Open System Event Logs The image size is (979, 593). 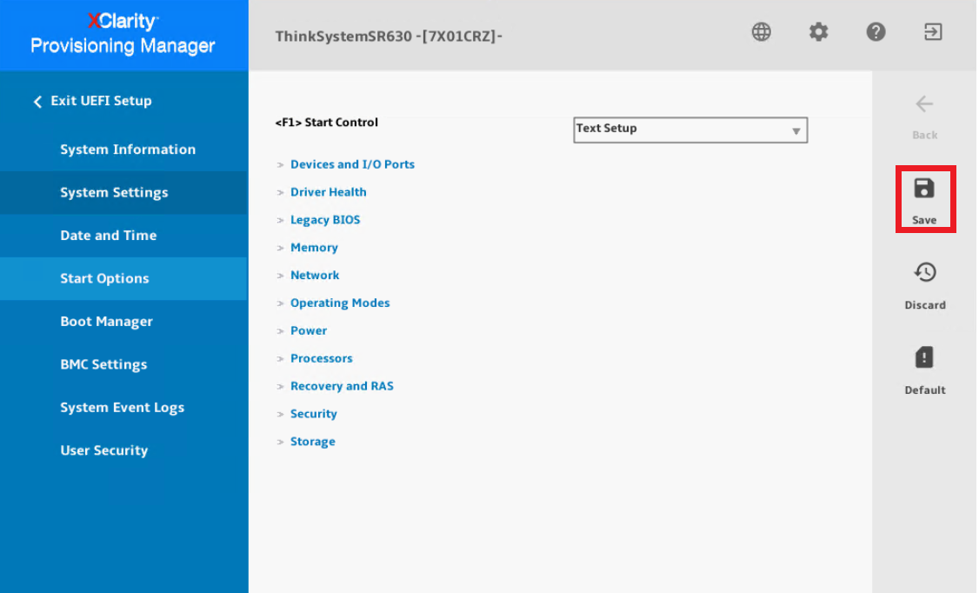(x=122, y=407)
